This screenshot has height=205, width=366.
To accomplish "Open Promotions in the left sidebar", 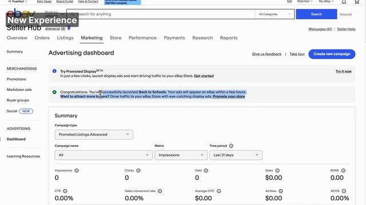I will pyautogui.click(x=17, y=79).
